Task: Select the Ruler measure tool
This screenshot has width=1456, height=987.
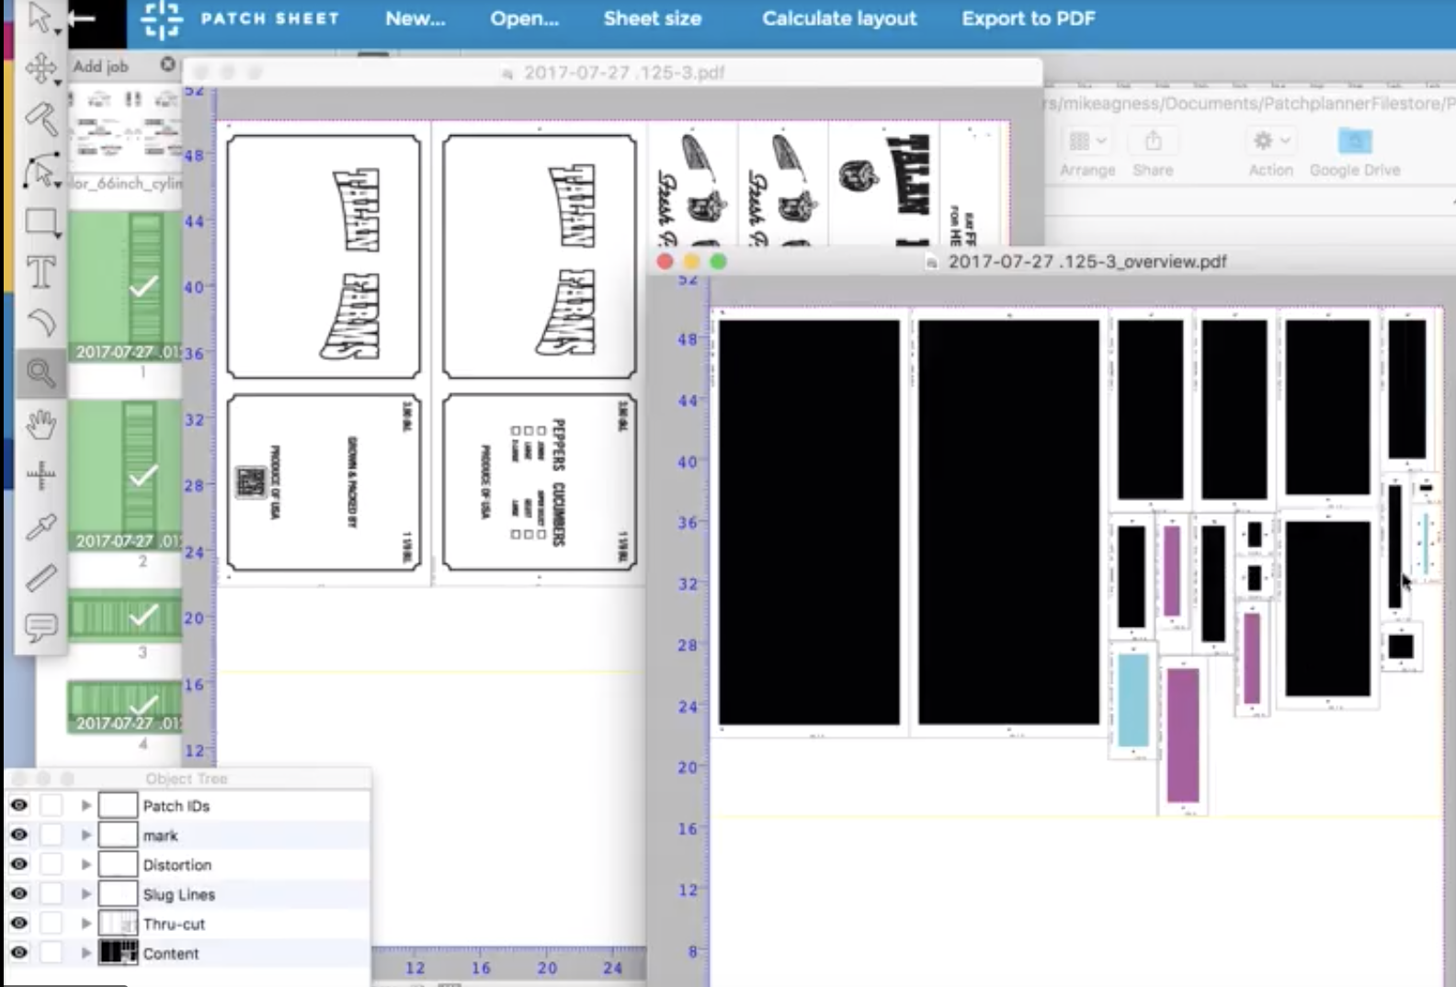Action: (40, 577)
